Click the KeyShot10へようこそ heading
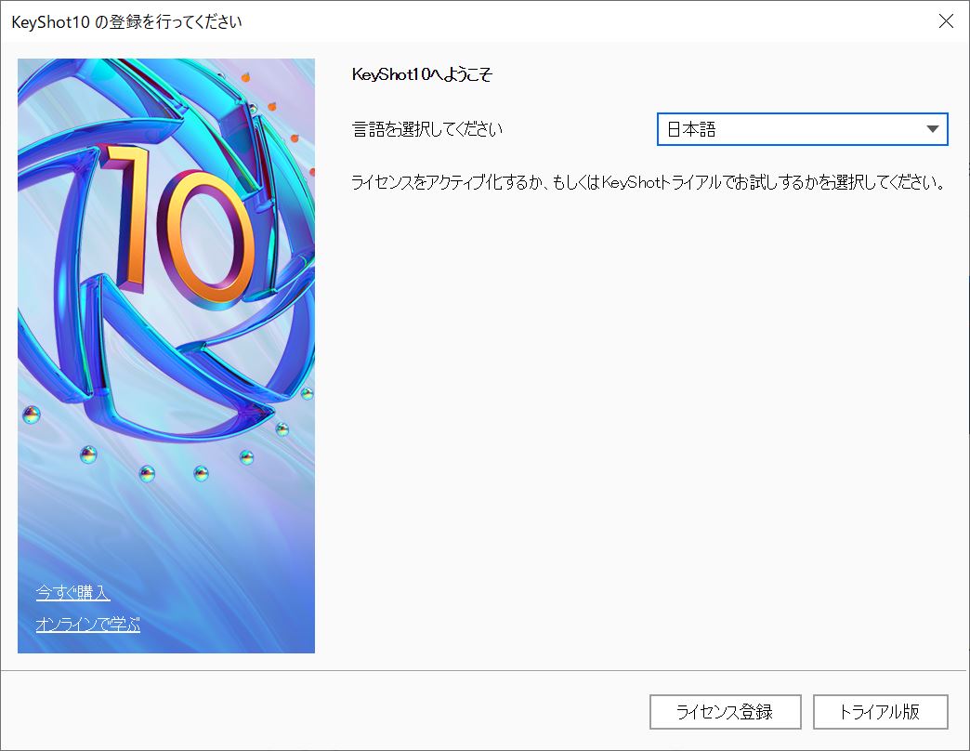The image size is (970, 751). point(422,75)
